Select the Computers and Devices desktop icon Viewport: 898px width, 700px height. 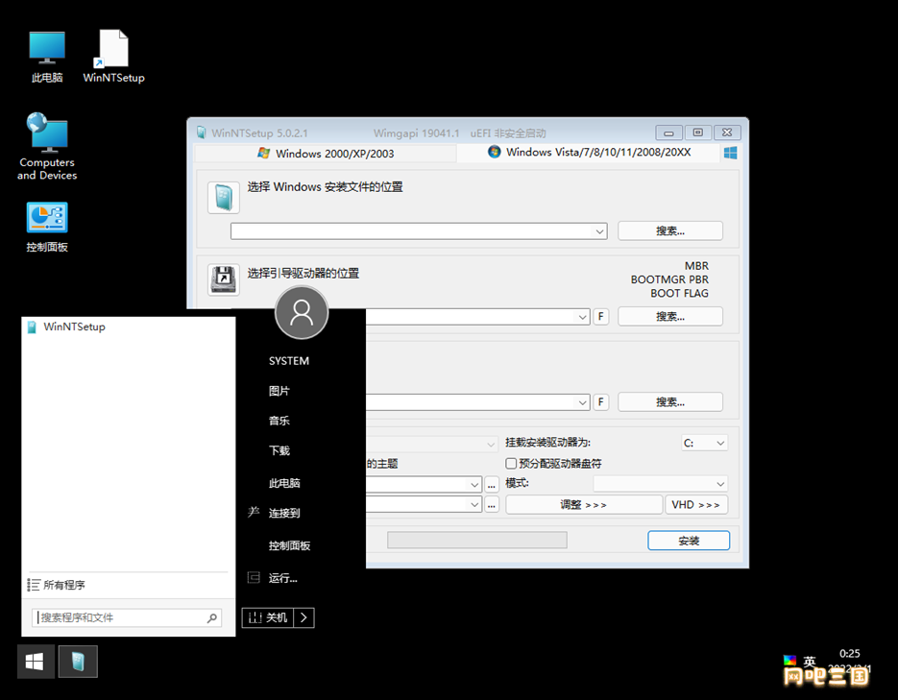(x=47, y=147)
